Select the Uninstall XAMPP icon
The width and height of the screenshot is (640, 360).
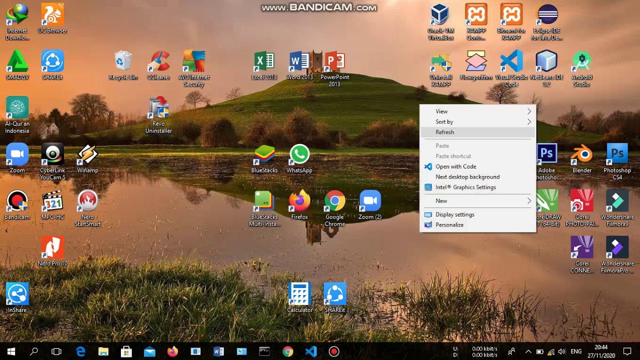pyautogui.click(x=440, y=68)
